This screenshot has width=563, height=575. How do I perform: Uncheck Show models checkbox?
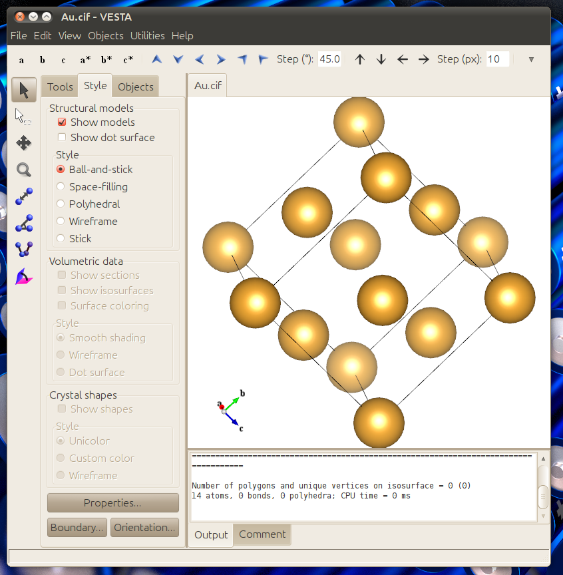[x=62, y=122]
